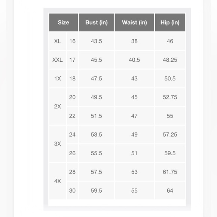Screen dimensions: 217x217
Task: Click the 43.5 bust measurement
Action: (x=97, y=41)
